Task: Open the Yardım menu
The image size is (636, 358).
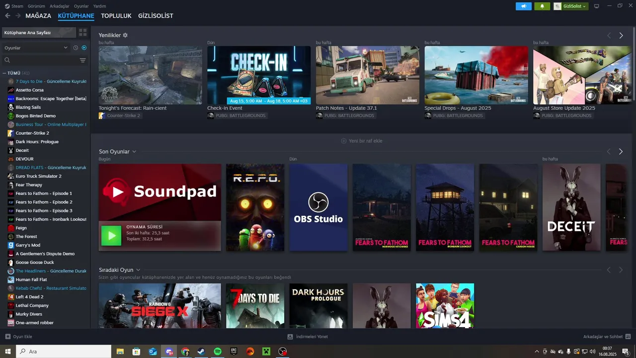Action: (x=100, y=6)
